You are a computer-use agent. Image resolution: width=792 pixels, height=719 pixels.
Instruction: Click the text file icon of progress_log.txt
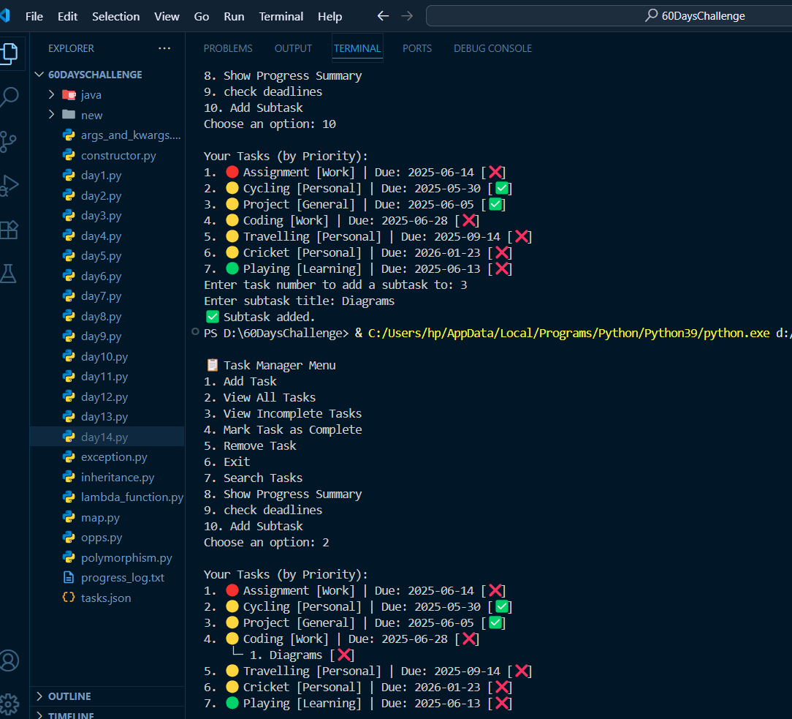[x=69, y=577]
